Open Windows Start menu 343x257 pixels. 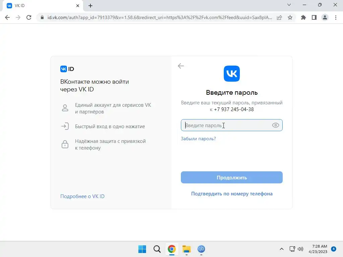tap(142, 249)
